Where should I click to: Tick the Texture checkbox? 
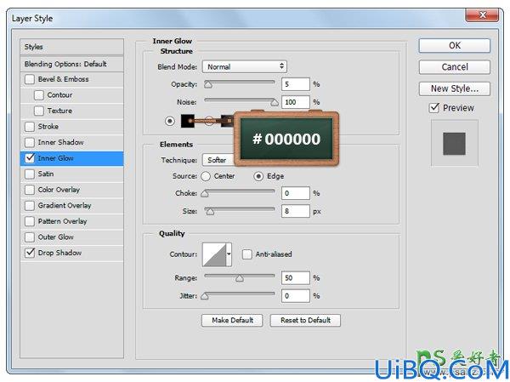click(x=39, y=111)
